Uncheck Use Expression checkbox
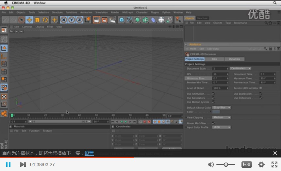Viewport: 281px width, 171px height. click(260, 94)
